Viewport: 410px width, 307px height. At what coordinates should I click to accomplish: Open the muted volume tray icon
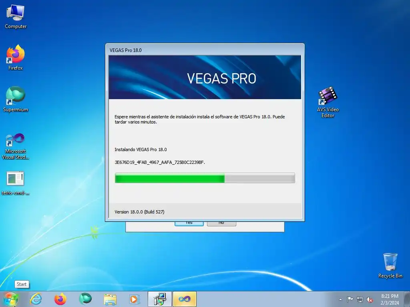pos(370,300)
